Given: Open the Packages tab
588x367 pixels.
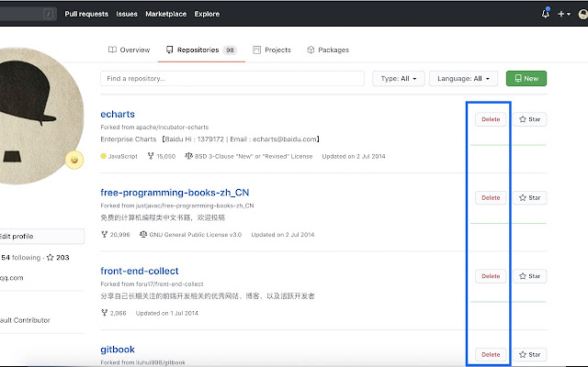Looking at the screenshot, I should click(327, 50).
